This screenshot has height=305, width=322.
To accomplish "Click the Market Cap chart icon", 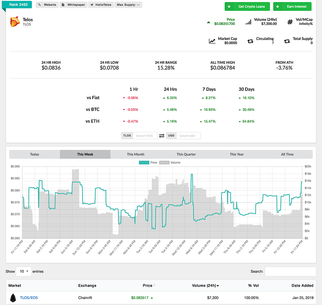I will (212, 41).
